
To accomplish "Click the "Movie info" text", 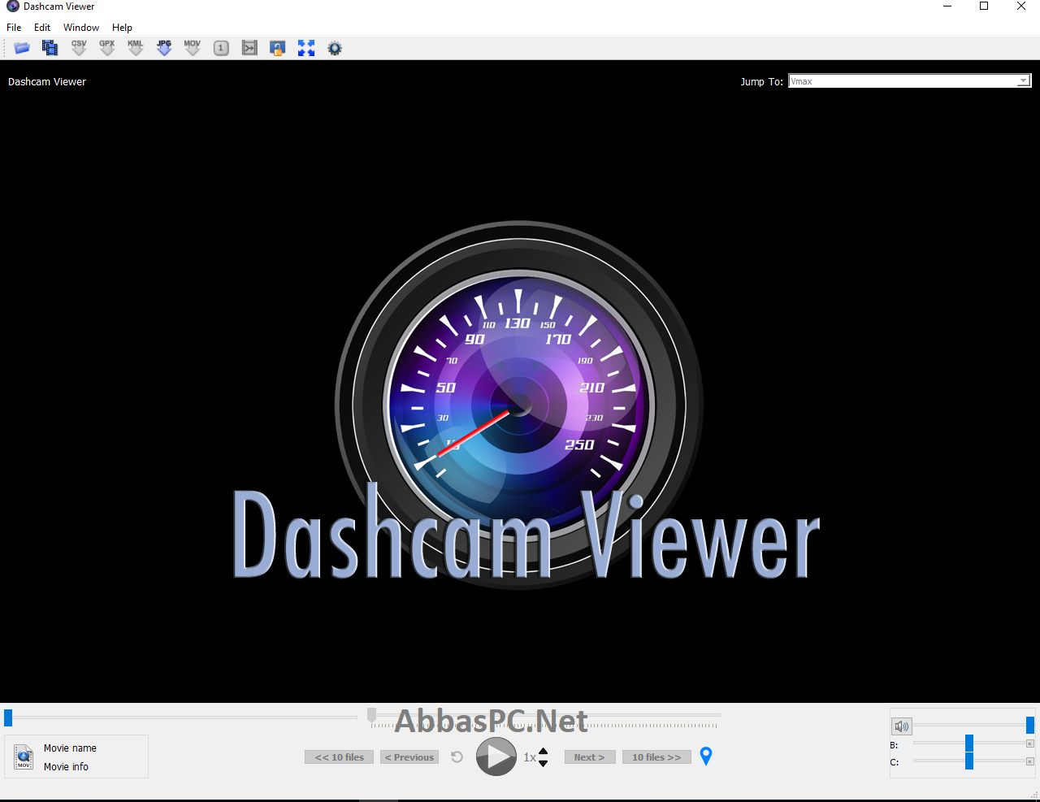I will (x=66, y=766).
